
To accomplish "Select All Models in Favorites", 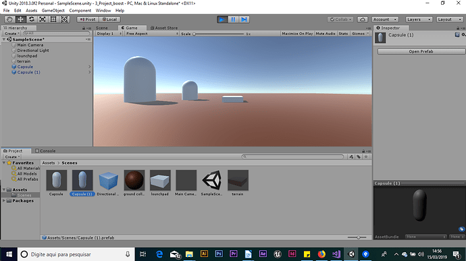I will pos(27,174).
